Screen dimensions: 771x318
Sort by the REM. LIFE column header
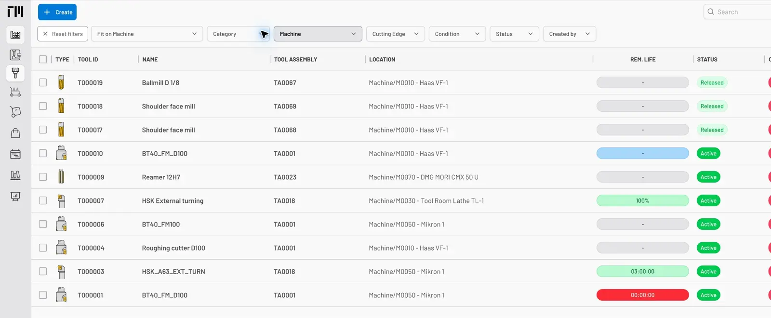coord(643,59)
